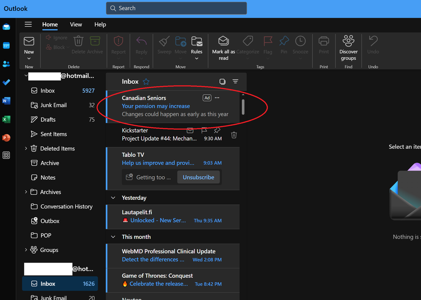Open the Excel app from the left rail
Viewport: 421px width, 300px height.
pyautogui.click(x=6, y=119)
